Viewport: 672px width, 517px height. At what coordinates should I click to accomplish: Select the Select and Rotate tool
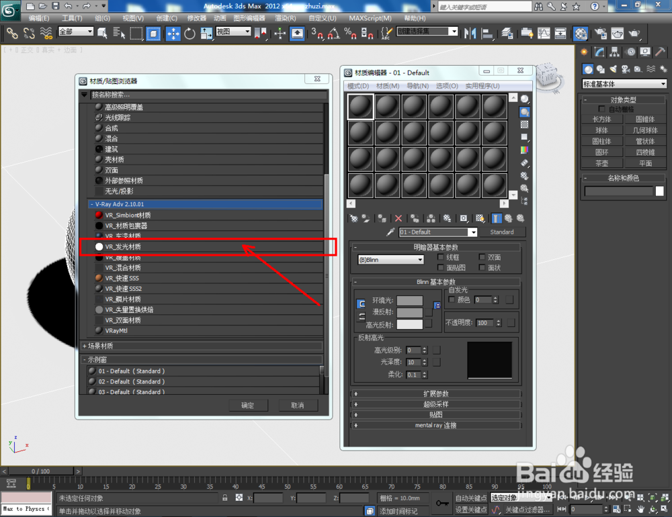click(x=190, y=34)
